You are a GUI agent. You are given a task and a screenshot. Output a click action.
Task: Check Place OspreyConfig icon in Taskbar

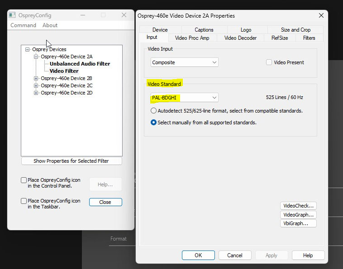click(x=24, y=201)
